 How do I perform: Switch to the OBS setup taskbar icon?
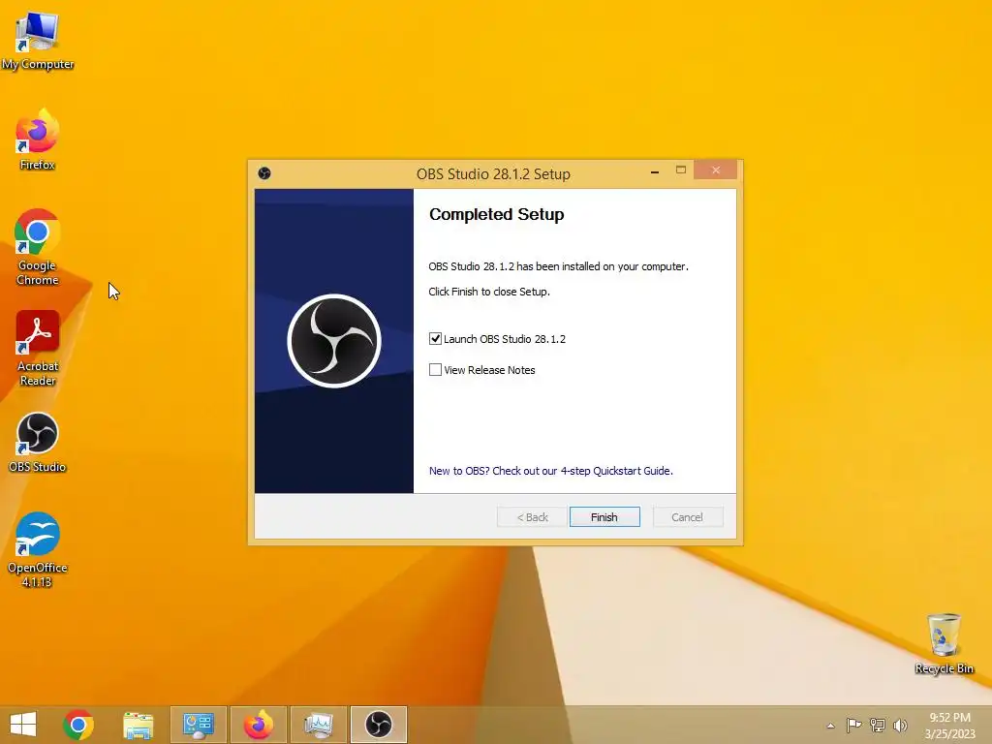coord(379,725)
